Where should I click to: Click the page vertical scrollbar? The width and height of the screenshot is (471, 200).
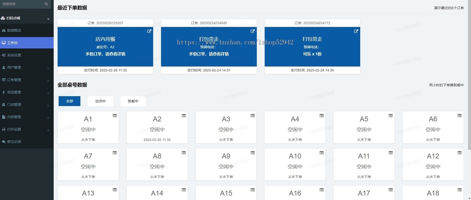(469, 75)
